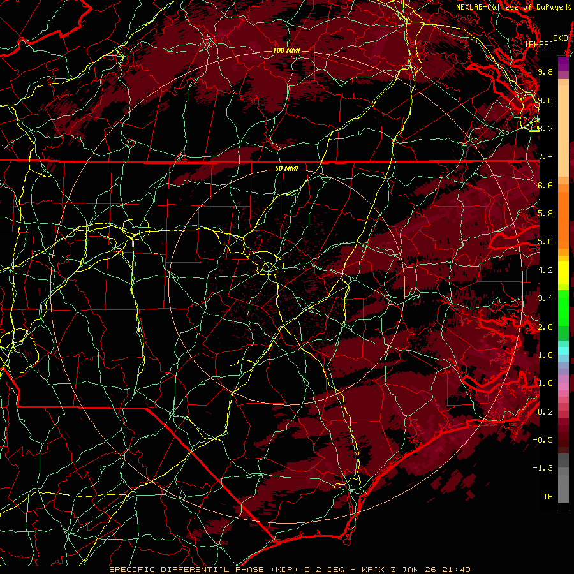
Task: Click the [PHAS] units label
Action: pyautogui.click(x=539, y=45)
